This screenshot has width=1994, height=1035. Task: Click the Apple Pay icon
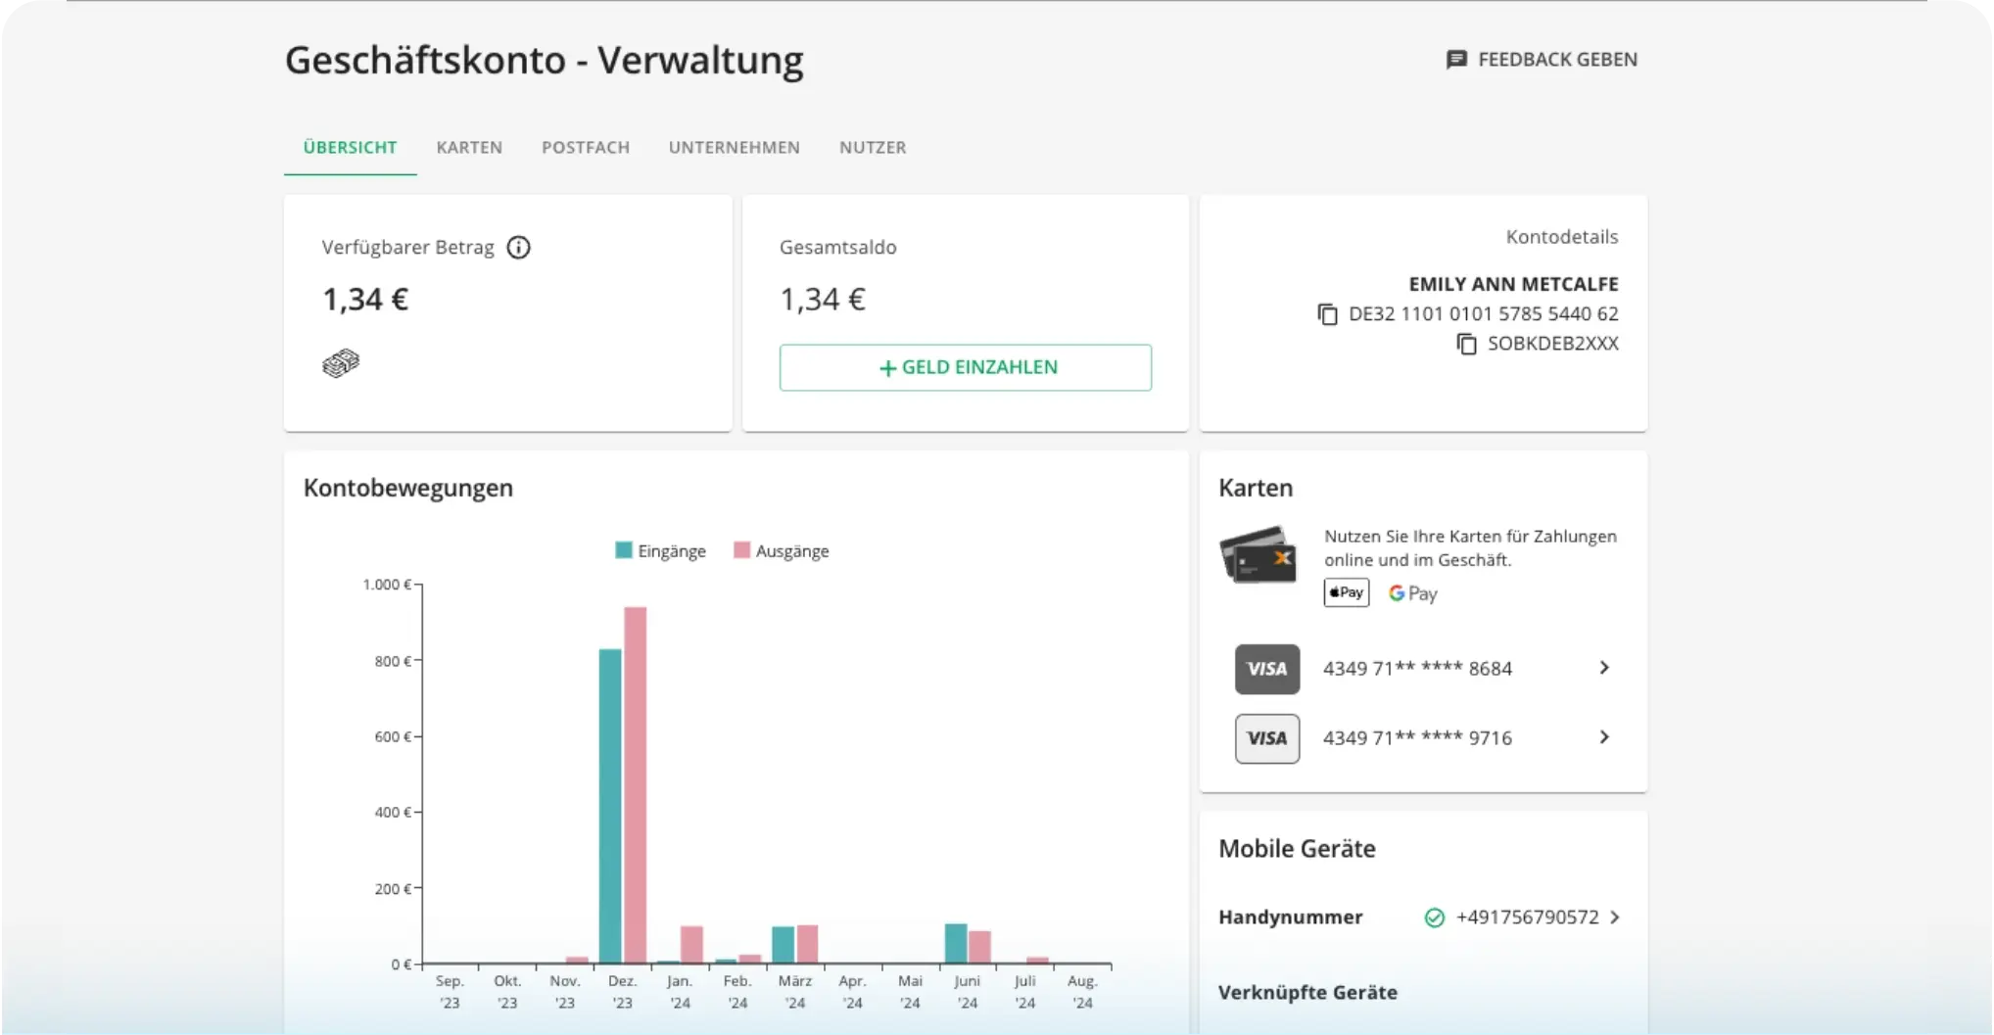click(x=1345, y=592)
